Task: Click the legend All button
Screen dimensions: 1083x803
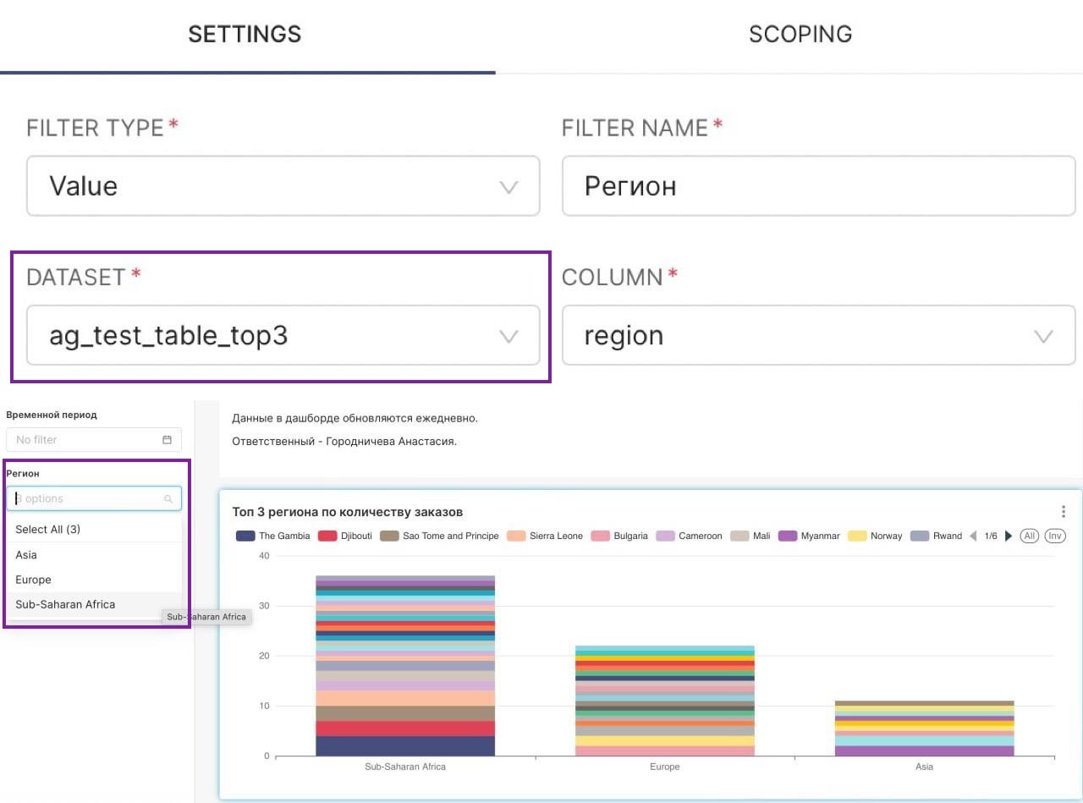Action: (x=1030, y=536)
